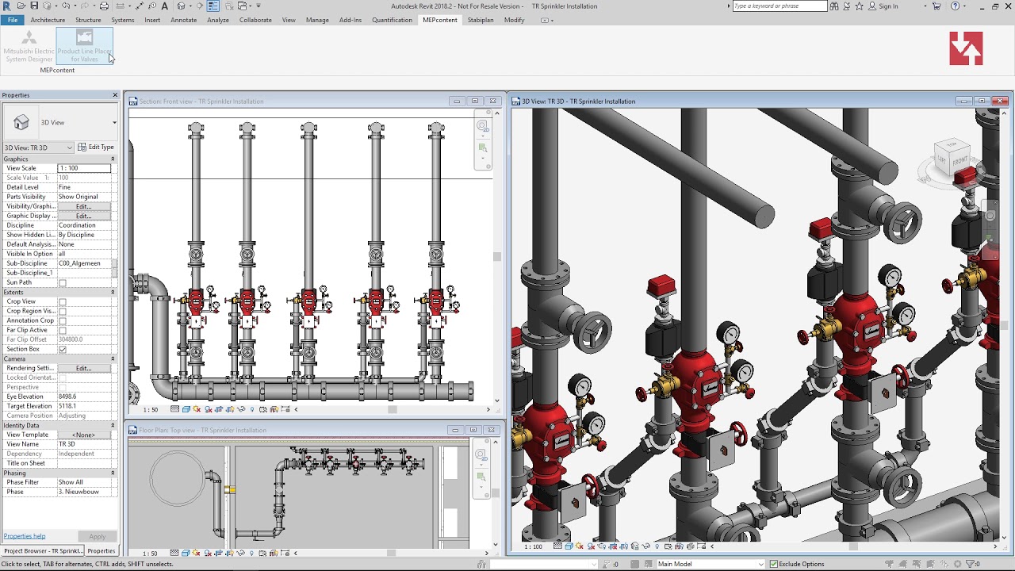Click the Autodesk App Store cart icon
Screen dimensions: 1015x571
click(x=936, y=6)
